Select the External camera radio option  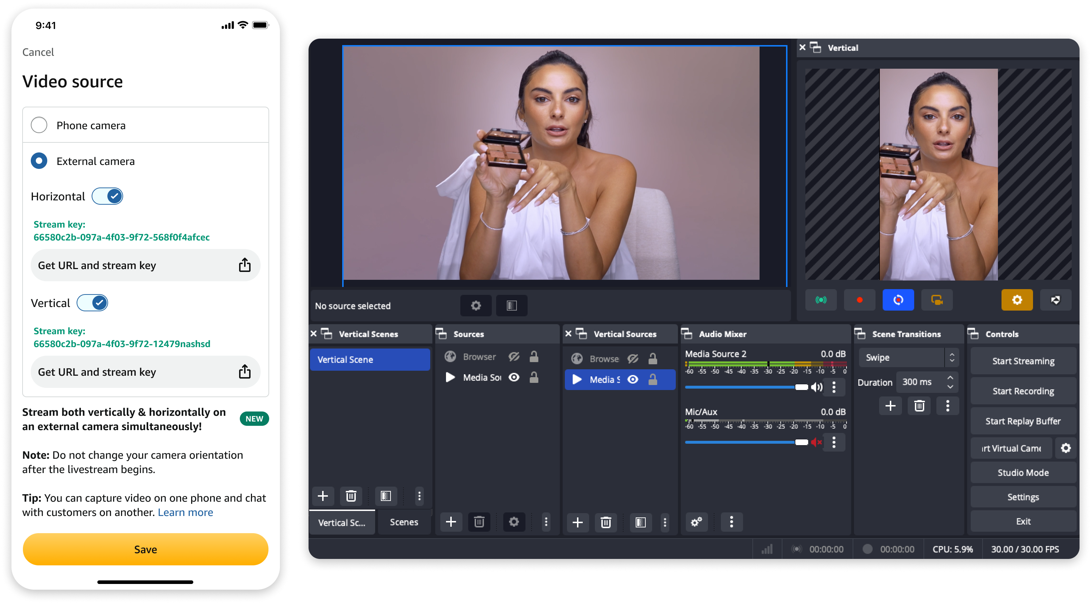(39, 161)
